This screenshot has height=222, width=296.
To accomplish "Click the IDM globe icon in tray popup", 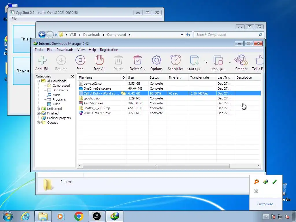I will point(266,182).
